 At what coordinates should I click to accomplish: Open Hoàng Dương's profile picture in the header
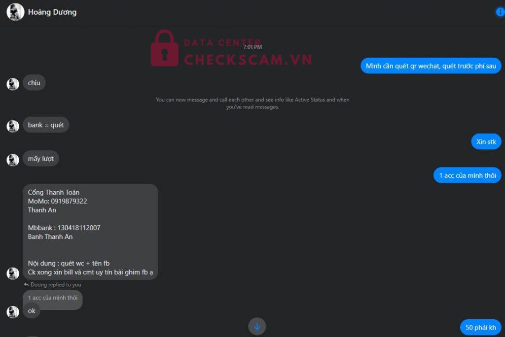tap(15, 12)
